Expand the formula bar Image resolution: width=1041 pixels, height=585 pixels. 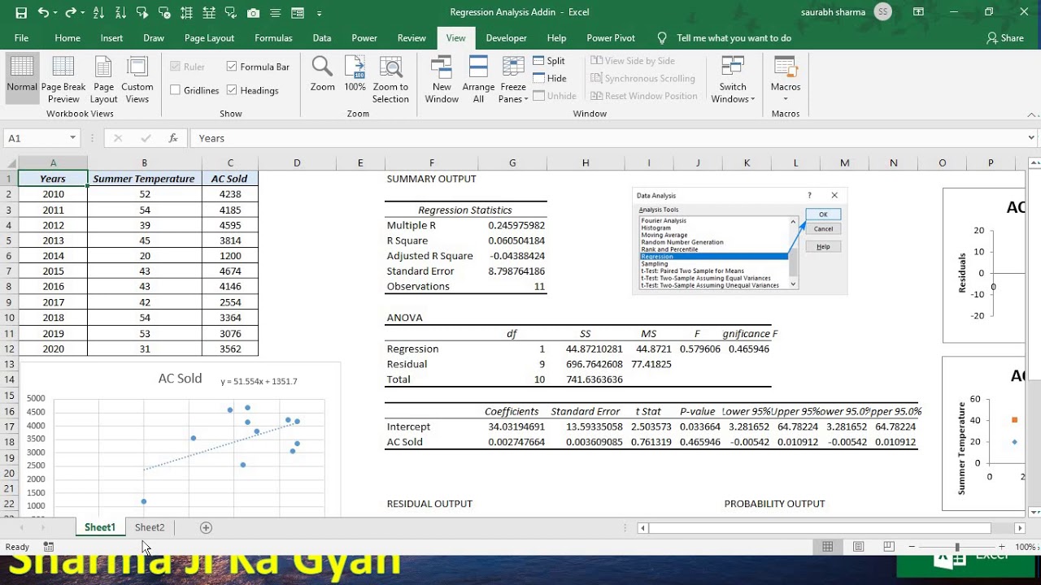coord(1031,138)
